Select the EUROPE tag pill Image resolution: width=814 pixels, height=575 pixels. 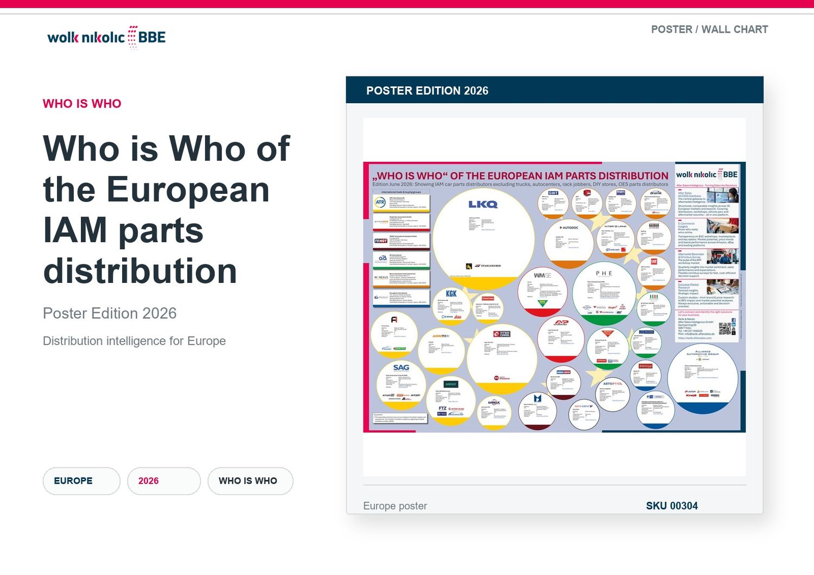pos(81,481)
